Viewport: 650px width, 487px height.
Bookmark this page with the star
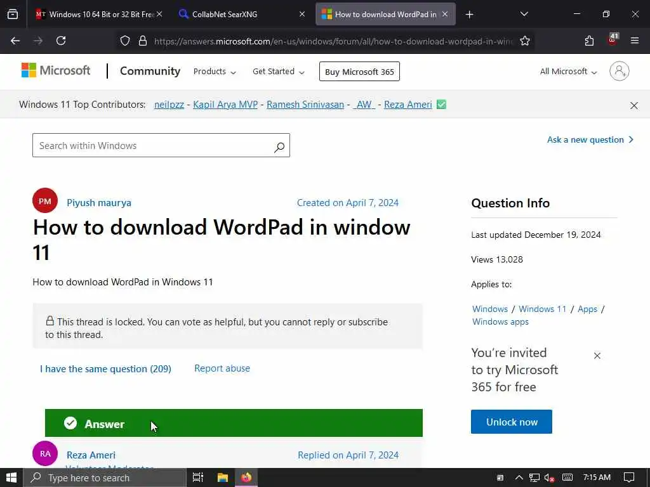[525, 41]
